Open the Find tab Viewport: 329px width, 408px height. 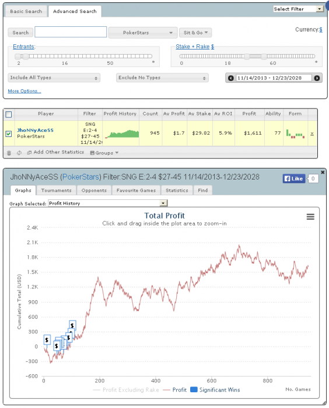(202, 190)
